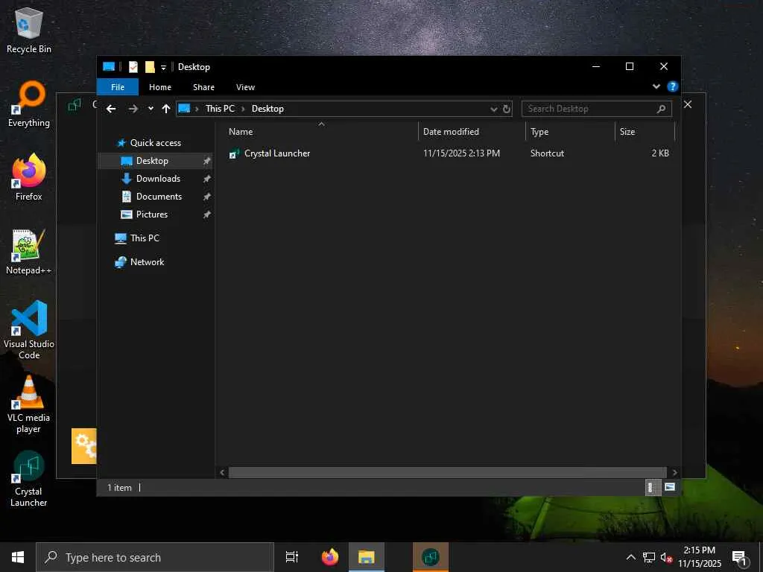Open Pictures in the navigation pane
This screenshot has height=572, width=763.
point(151,214)
